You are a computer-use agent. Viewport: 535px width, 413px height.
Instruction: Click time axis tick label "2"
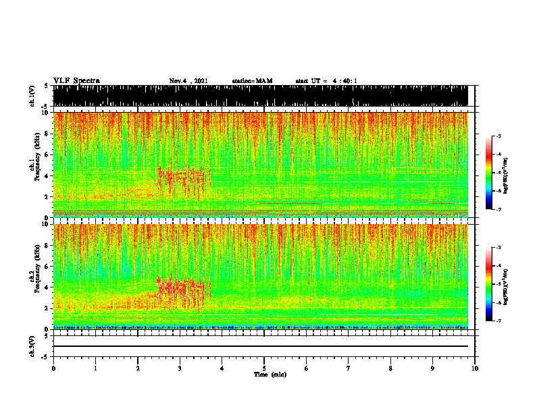(138, 368)
